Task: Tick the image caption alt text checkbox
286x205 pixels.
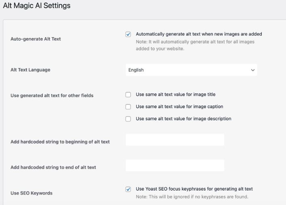Action: coord(128,107)
